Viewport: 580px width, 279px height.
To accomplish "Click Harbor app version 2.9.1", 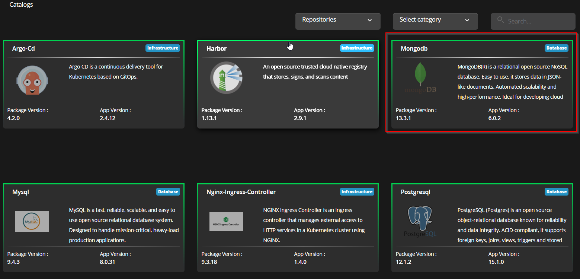I will coord(300,118).
